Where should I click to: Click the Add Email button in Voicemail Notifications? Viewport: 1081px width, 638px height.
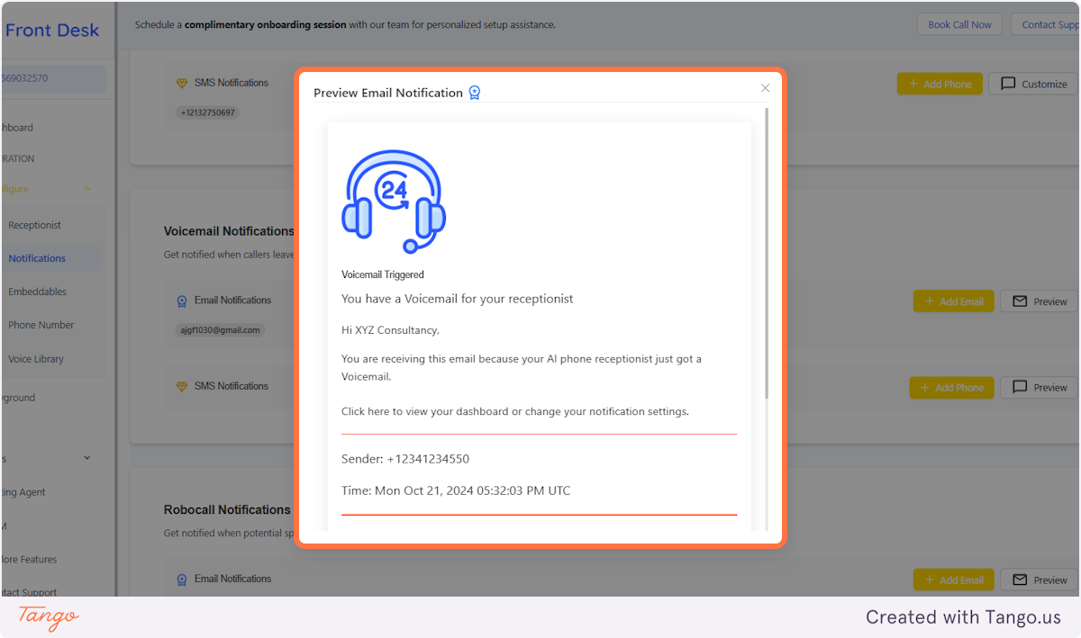click(953, 301)
